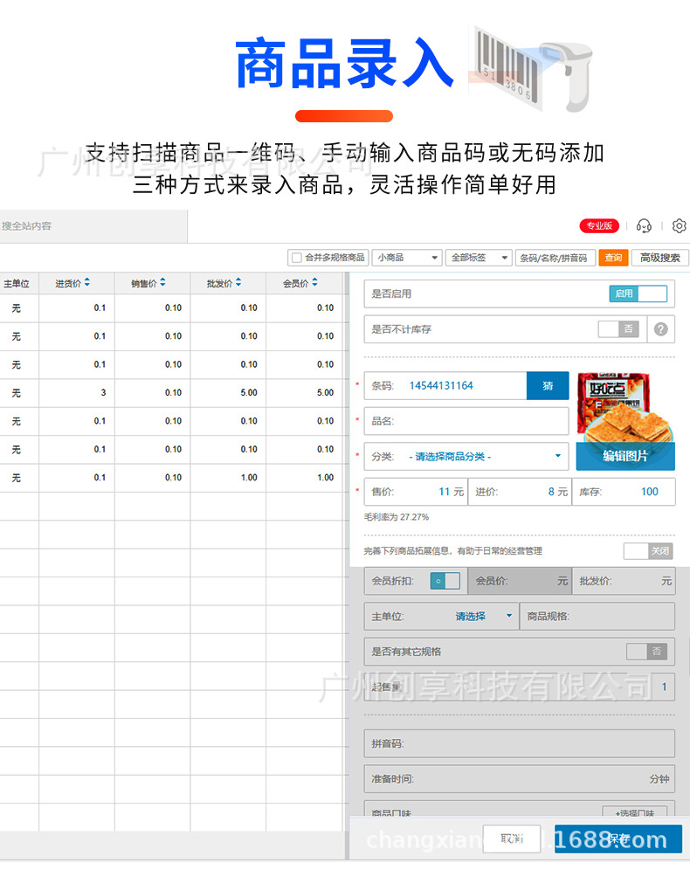The height and width of the screenshot is (870, 690).
Task: Click the 准备时间 minutes field
Action: pyautogui.click(x=520, y=779)
